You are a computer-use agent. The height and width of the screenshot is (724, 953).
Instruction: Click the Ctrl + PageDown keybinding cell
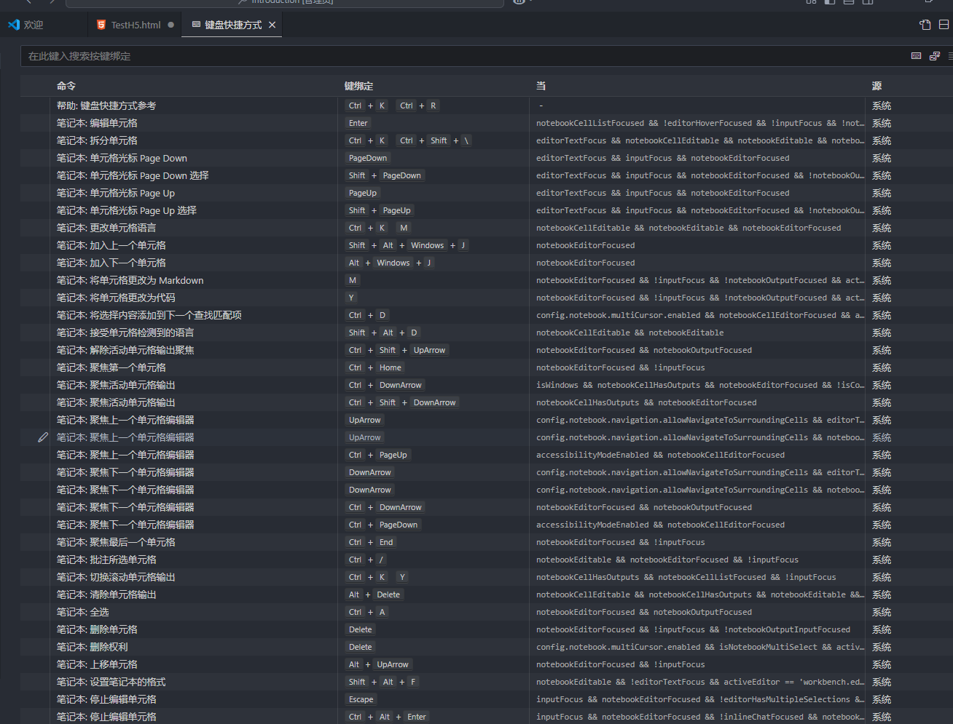[x=383, y=525]
